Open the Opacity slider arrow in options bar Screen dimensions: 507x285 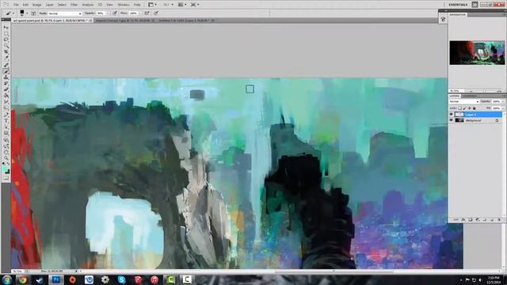[x=108, y=13]
